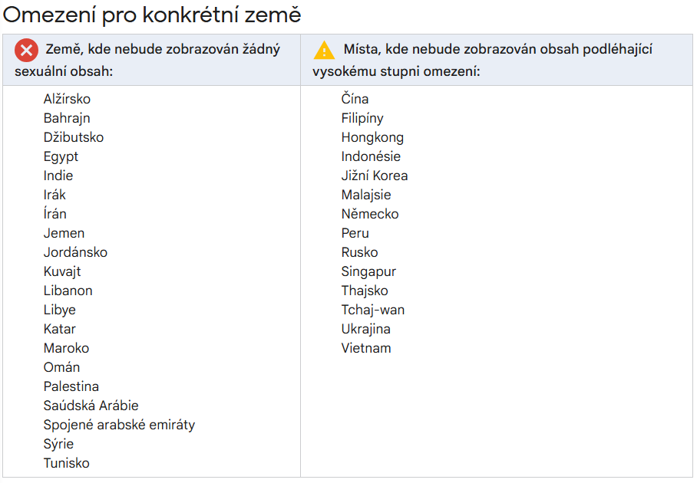
Task: Select "Německo" in the right column
Action: (370, 214)
